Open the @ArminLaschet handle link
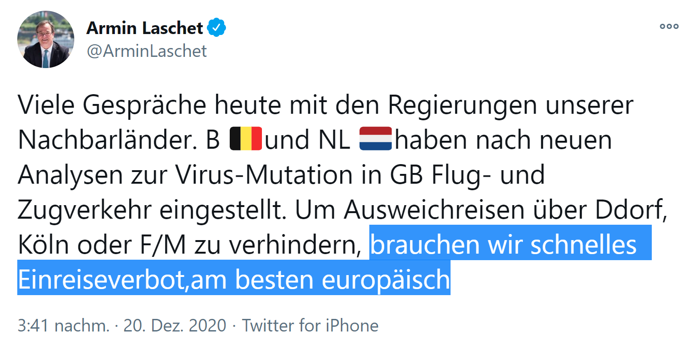 click(146, 50)
